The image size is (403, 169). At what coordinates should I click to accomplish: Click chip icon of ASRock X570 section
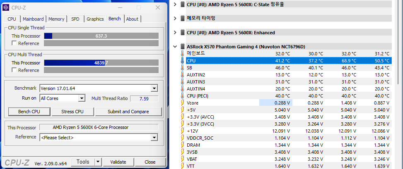coord(183,47)
